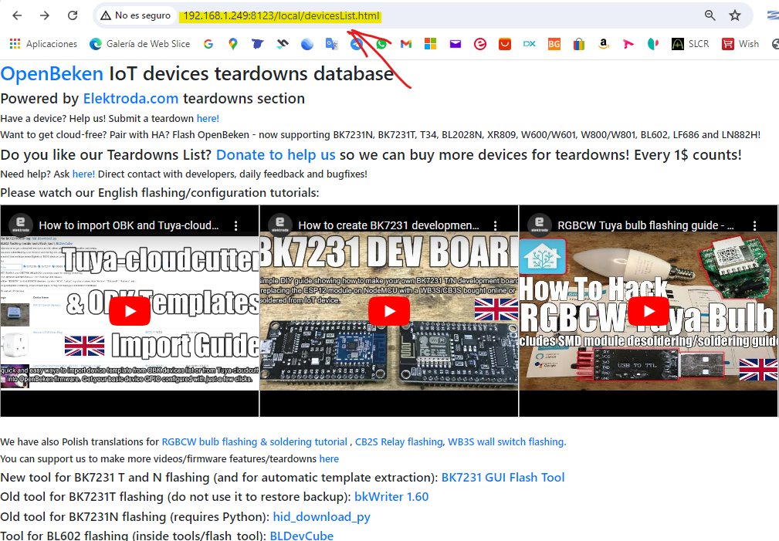This screenshot has height=541, width=779.
Task: Open the 'WB3S wall switch flashing' link
Action: [x=506, y=441]
